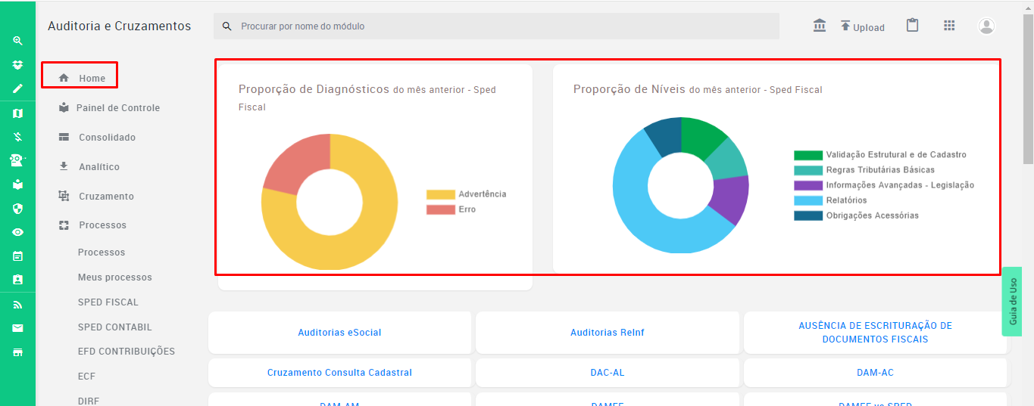Open the clipboard icon in the top bar

[913, 26]
